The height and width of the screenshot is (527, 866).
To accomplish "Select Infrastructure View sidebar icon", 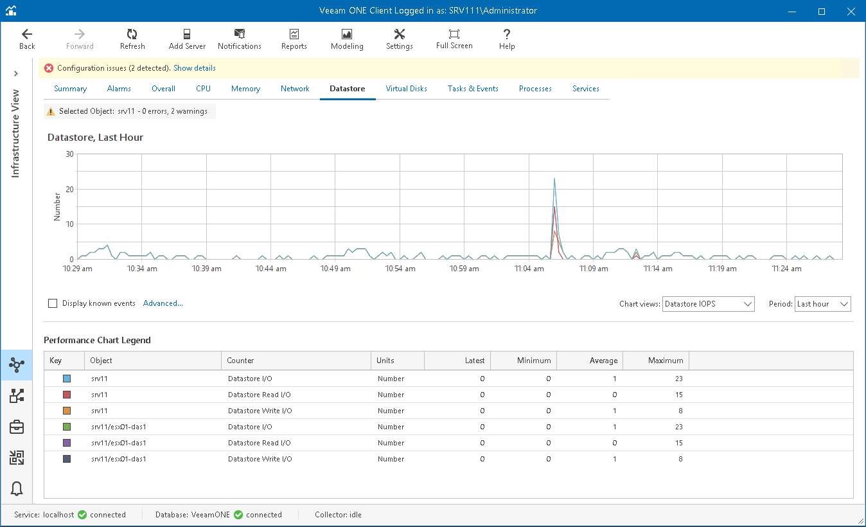I will click(17, 365).
